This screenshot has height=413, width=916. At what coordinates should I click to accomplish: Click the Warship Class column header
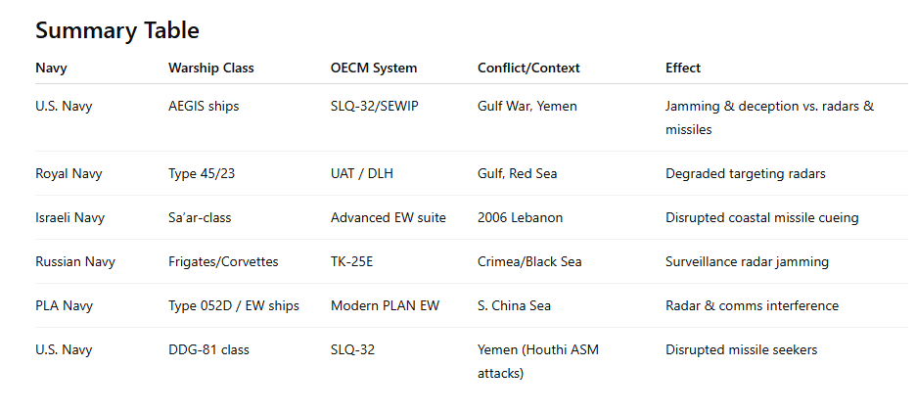coord(210,69)
